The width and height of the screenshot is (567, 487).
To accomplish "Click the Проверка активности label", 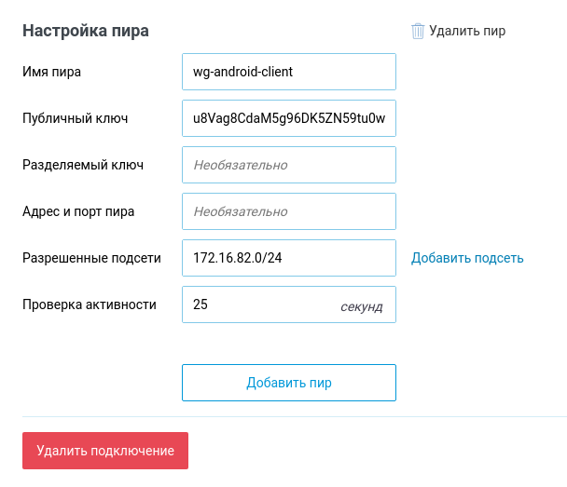I will point(90,304).
